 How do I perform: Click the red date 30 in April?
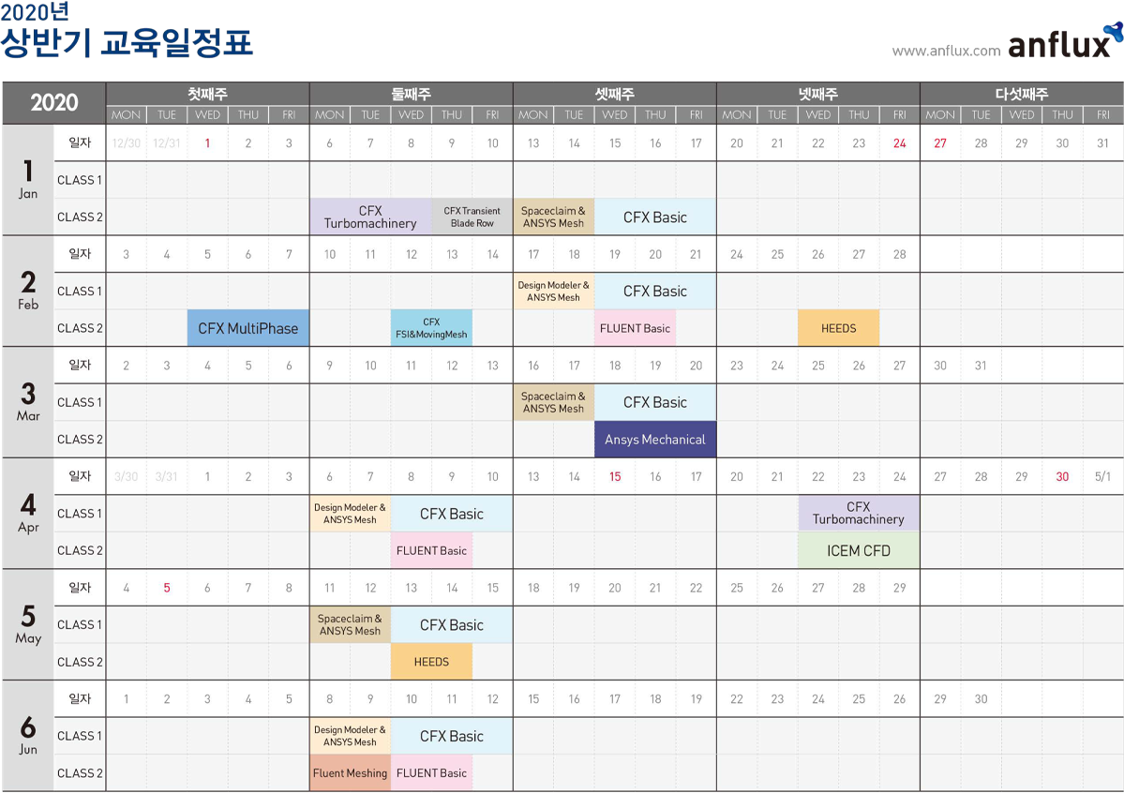pyautogui.click(x=1062, y=476)
